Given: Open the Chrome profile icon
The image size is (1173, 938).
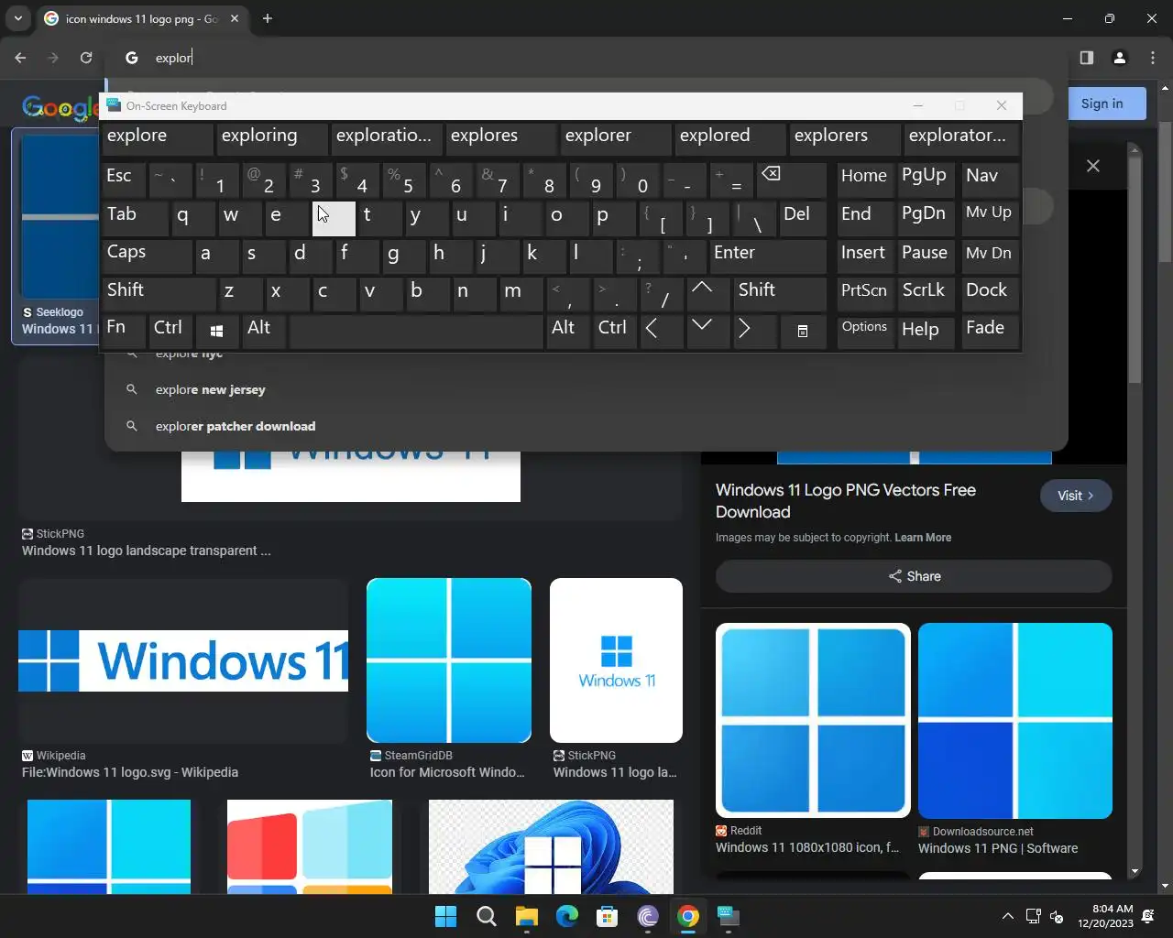Looking at the screenshot, I should 1119,58.
